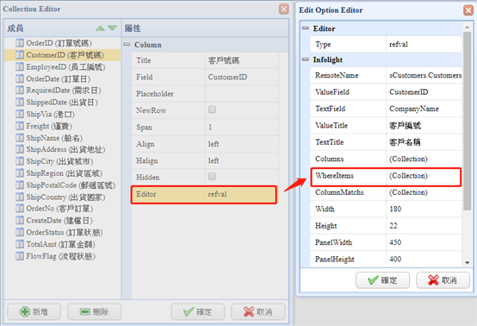
Task: Click the ShipCity member icon
Action: 20,161
